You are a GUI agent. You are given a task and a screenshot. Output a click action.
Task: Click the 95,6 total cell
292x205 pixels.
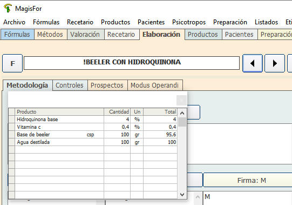pos(160,135)
